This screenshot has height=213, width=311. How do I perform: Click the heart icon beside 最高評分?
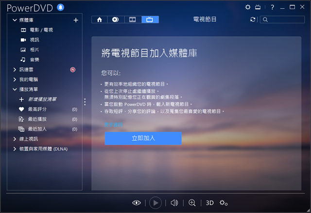tap(21, 109)
